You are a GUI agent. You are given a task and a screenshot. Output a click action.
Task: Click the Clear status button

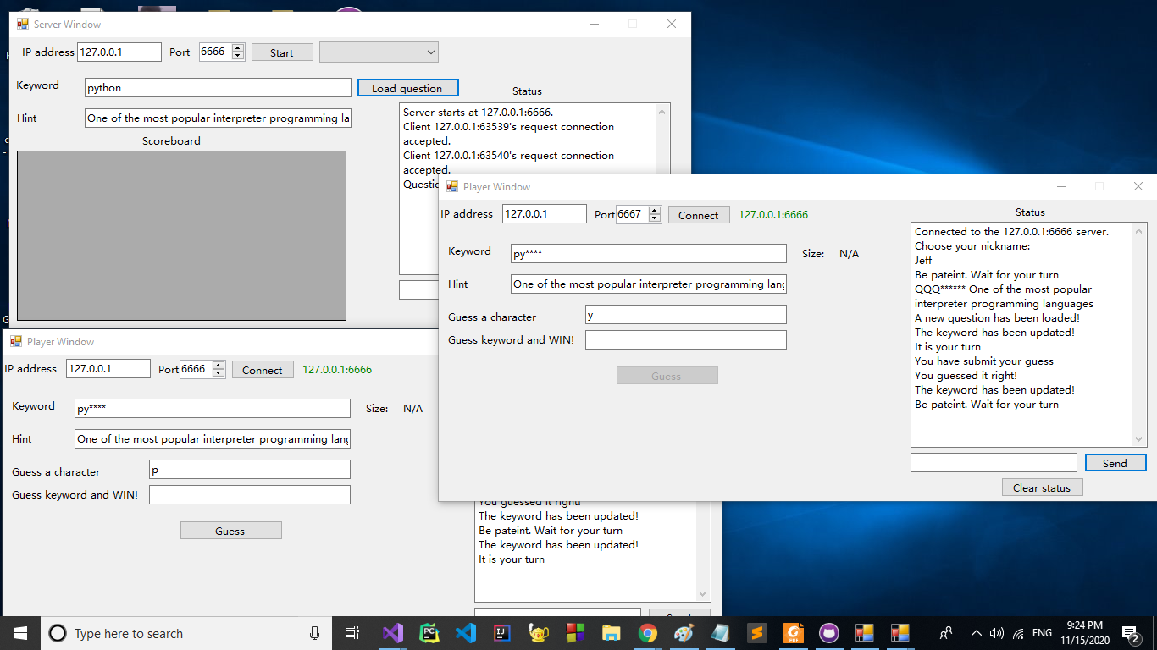[x=1042, y=487]
